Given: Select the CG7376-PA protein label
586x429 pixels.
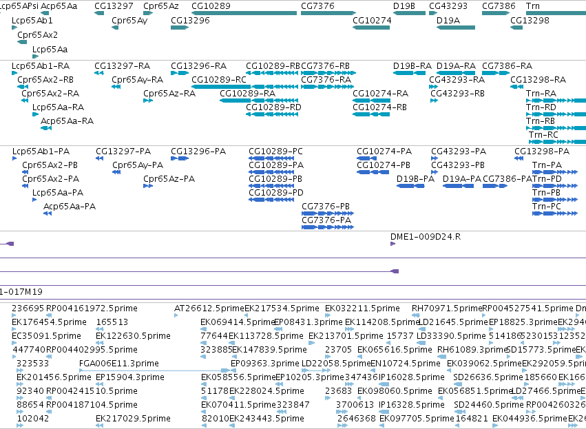Looking at the screenshot, I should [326, 220].
